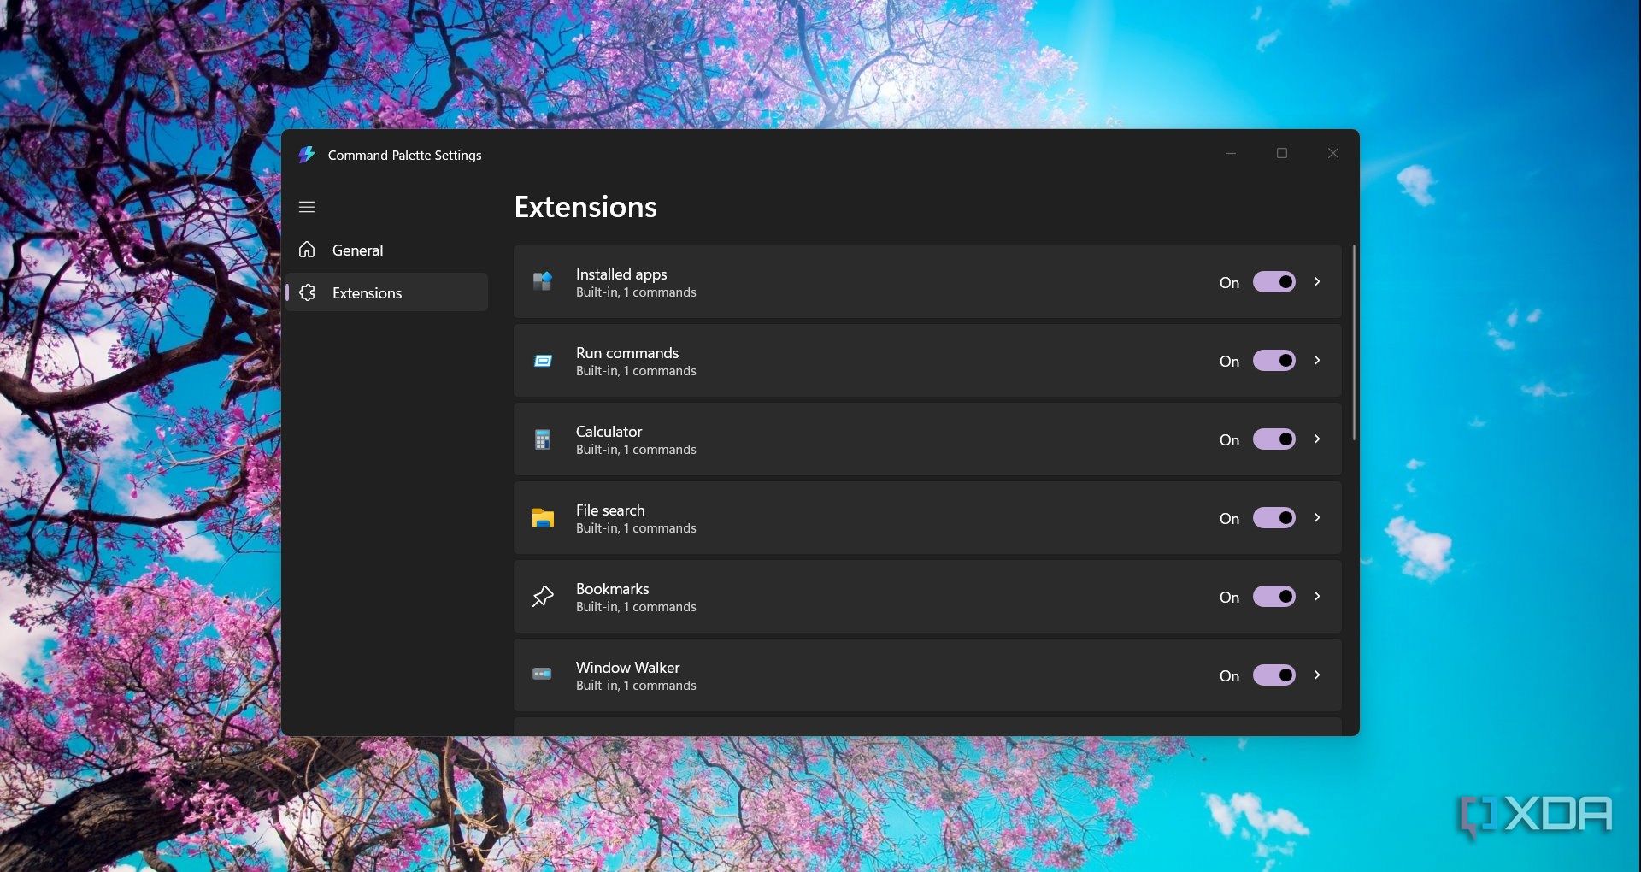The width and height of the screenshot is (1641, 872).
Task: Disable the Installed apps toggle
Action: pos(1273,282)
